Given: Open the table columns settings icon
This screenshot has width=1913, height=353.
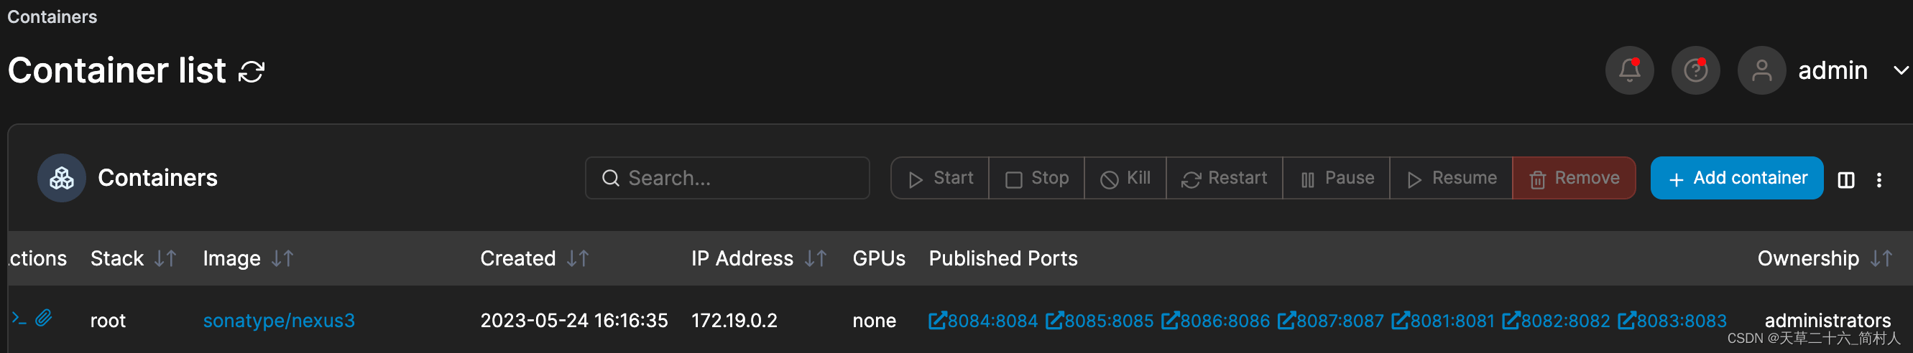Looking at the screenshot, I should [1846, 180].
